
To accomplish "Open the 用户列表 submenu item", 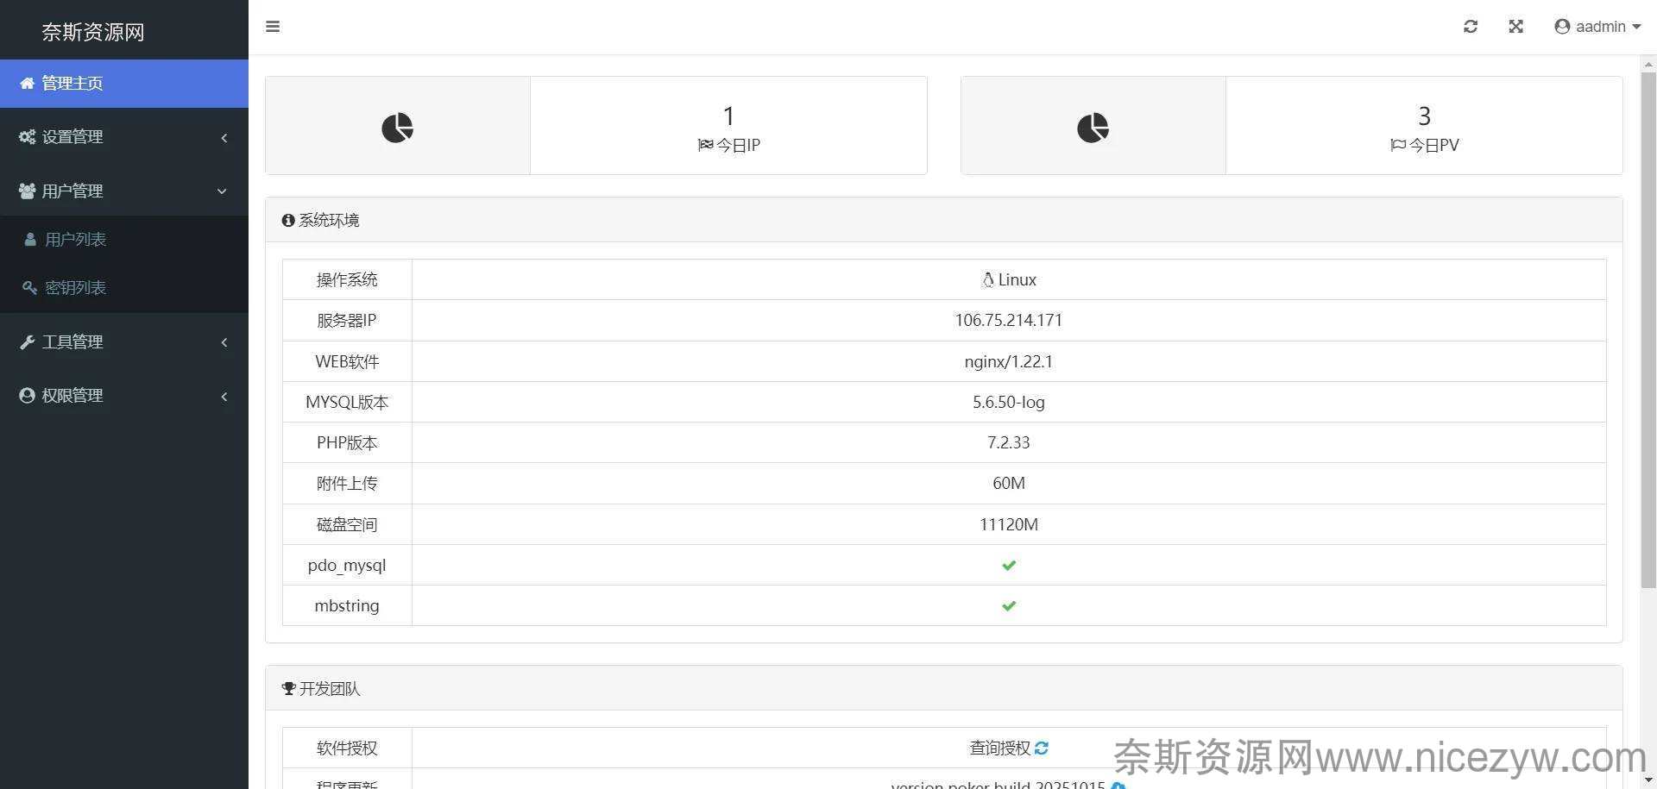I will tap(75, 240).
